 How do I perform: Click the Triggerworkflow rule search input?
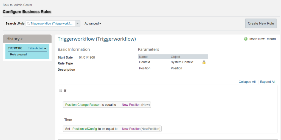(x=51, y=23)
